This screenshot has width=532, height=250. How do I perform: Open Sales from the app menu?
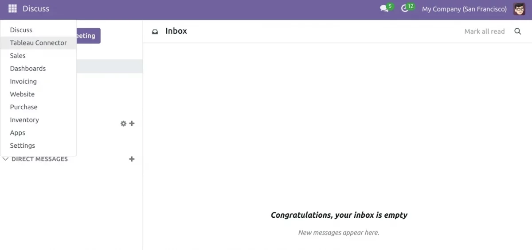(x=18, y=56)
